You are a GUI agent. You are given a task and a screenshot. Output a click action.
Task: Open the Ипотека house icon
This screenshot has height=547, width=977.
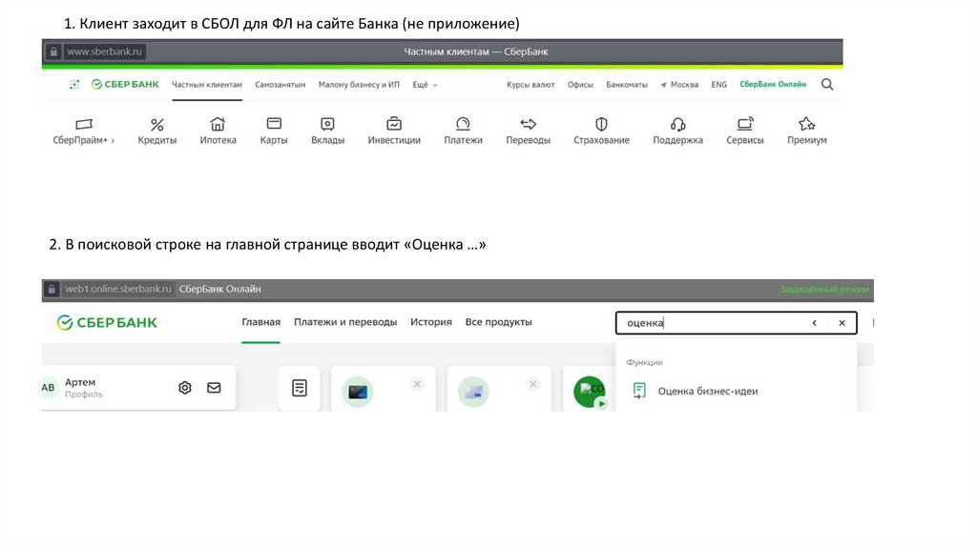[x=218, y=124]
